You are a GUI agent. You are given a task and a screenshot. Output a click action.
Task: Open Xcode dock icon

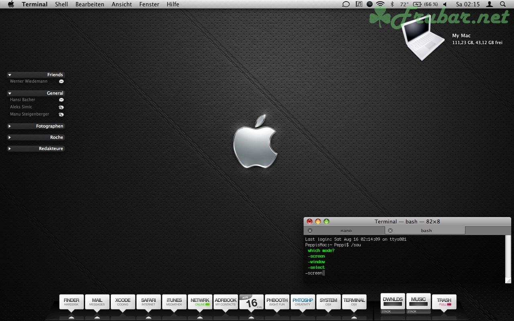(x=123, y=302)
